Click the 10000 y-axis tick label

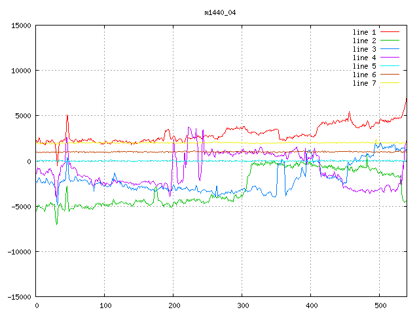20,71
